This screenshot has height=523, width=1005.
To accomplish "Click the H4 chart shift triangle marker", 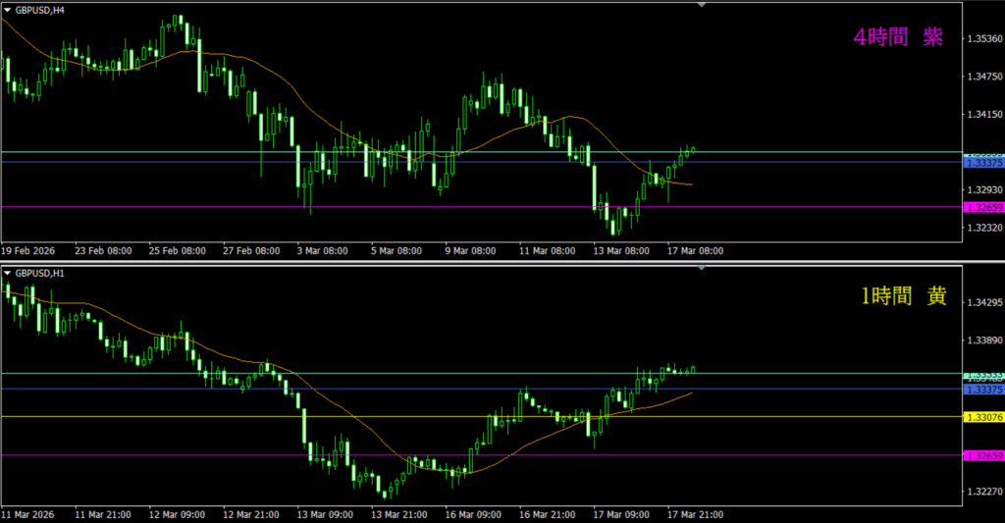I will click(x=701, y=5).
